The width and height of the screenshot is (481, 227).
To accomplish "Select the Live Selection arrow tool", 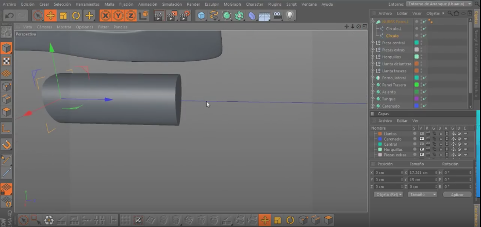I will [x=38, y=15].
